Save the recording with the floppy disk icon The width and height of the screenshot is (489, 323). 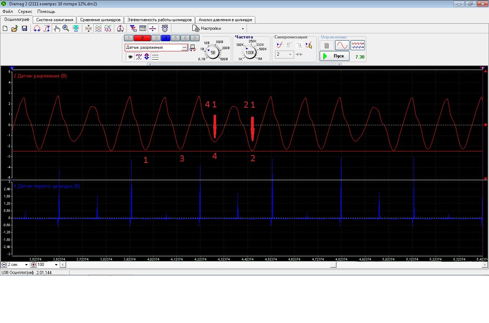[24, 28]
